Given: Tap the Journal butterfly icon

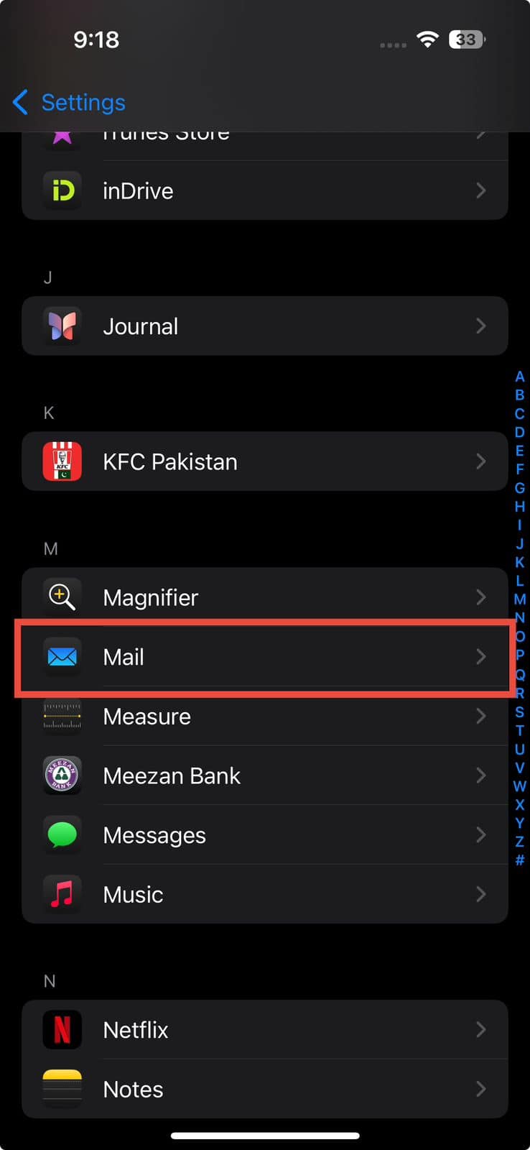Looking at the screenshot, I should 62,326.
